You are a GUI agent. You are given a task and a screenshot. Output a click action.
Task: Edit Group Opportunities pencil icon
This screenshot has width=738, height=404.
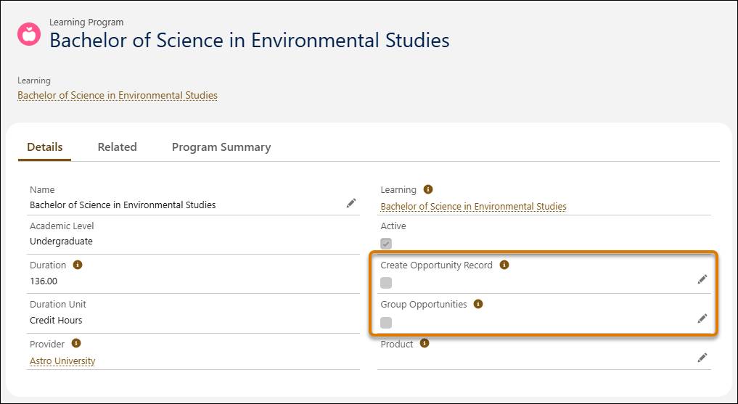click(702, 318)
